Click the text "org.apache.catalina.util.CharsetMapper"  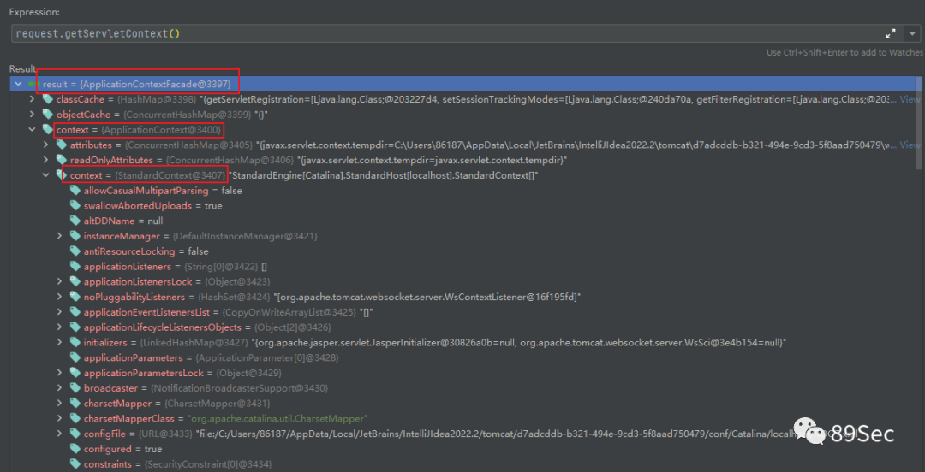tap(277, 419)
